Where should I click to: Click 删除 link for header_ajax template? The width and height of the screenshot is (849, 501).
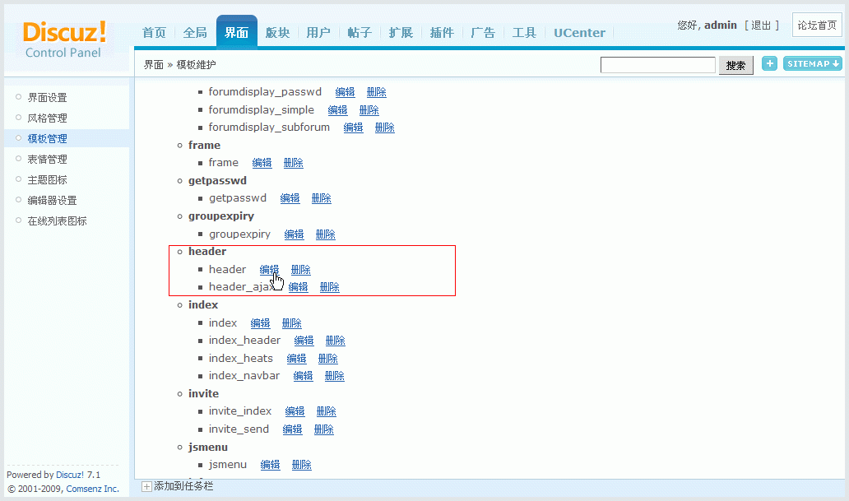point(329,287)
